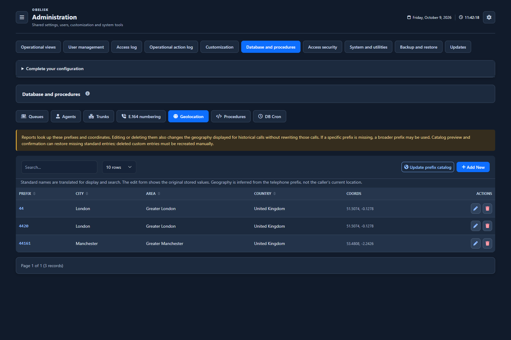
Task: Click coordinates 53.4808, -2.2426
Action: tap(360, 244)
